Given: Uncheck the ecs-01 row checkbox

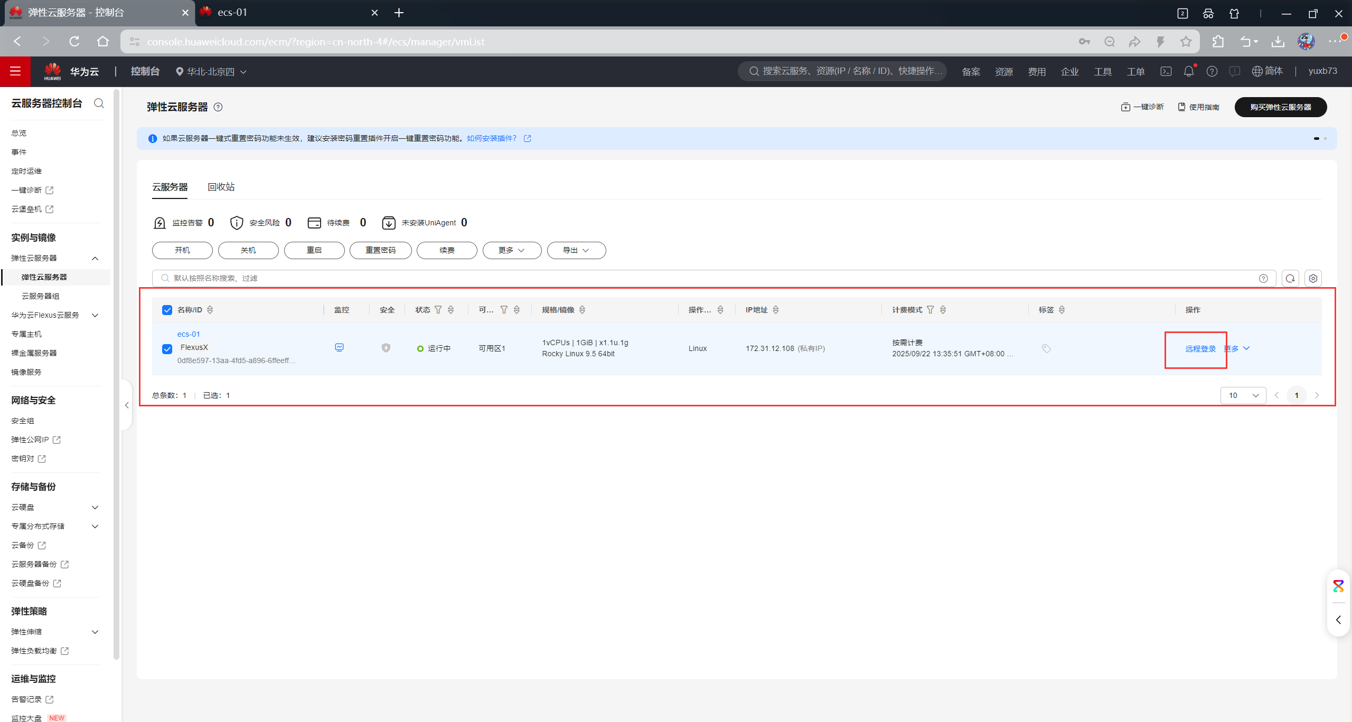Looking at the screenshot, I should 167,349.
